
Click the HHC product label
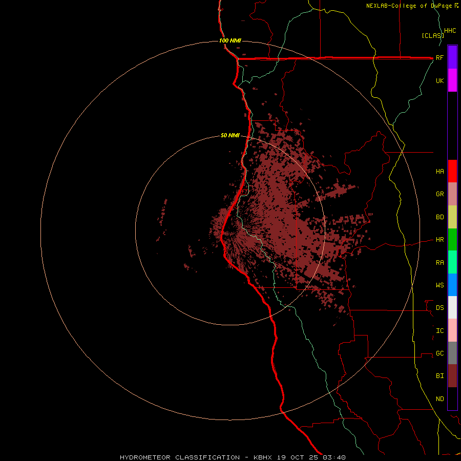pyautogui.click(x=450, y=31)
